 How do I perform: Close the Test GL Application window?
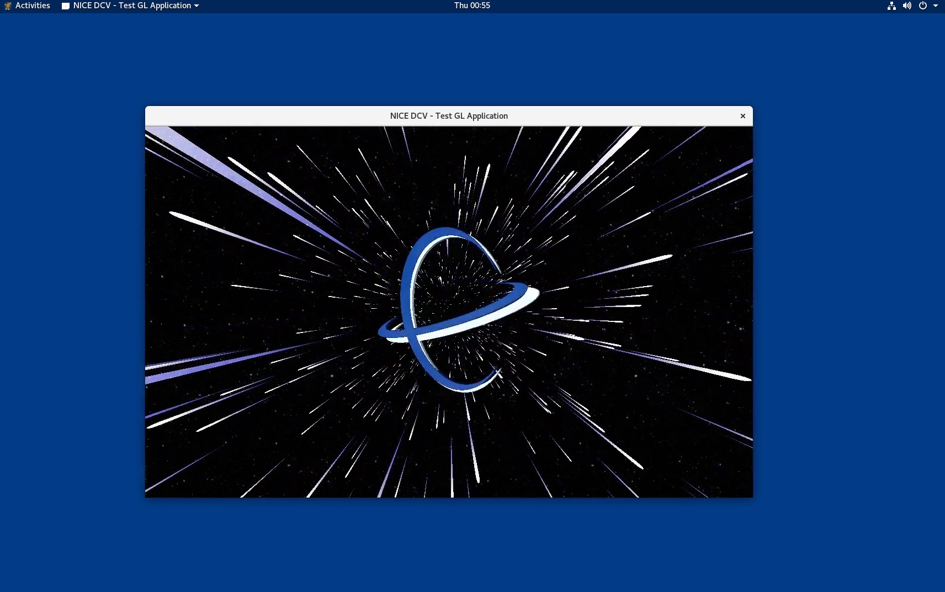click(743, 116)
